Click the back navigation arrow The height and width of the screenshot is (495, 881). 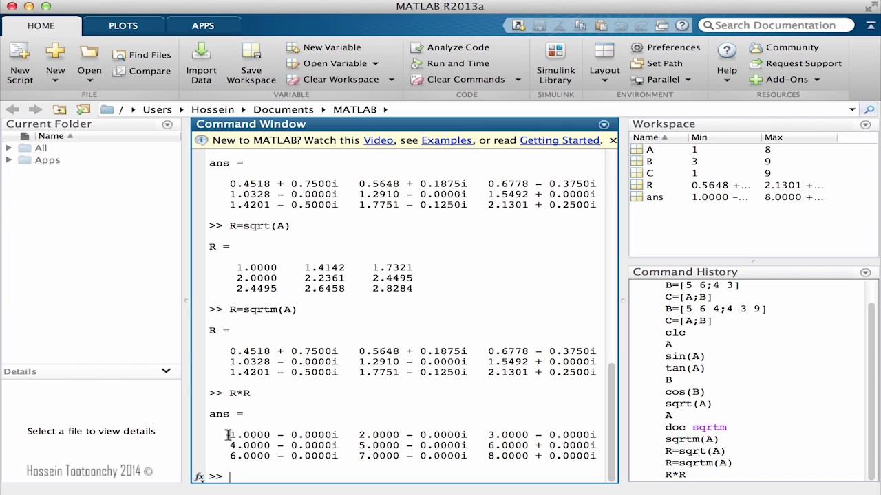12,109
